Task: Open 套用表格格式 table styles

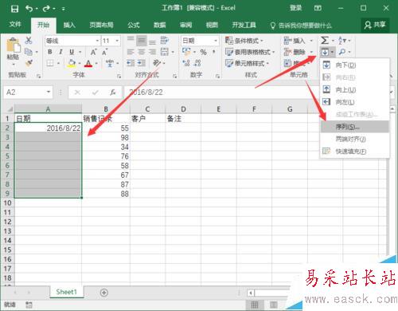Action: pyautogui.click(x=250, y=52)
